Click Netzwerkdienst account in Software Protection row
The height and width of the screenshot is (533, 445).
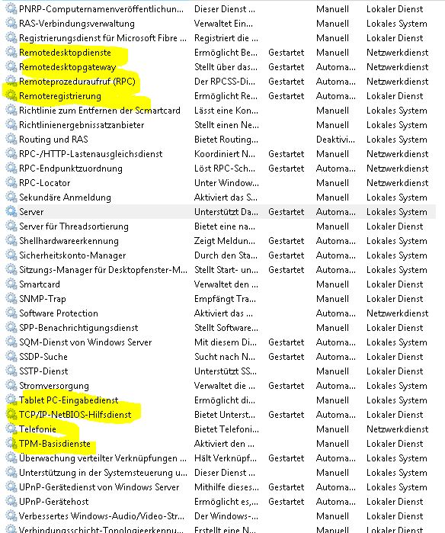397,313
